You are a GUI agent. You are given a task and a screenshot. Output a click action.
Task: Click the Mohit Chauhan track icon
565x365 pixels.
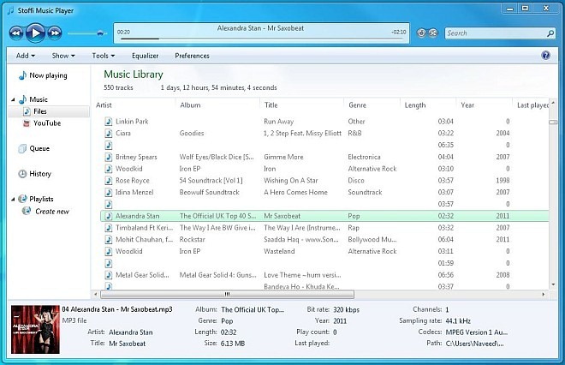[109, 240]
